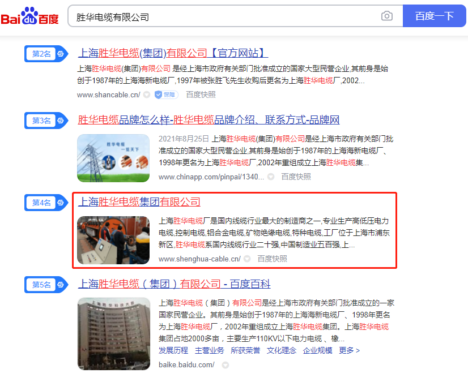Select the 发展历程 sub-link
This screenshot has height=382, width=468.
(x=173, y=350)
